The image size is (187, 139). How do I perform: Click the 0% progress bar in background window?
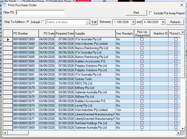pyautogui.click(x=131, y=1)
